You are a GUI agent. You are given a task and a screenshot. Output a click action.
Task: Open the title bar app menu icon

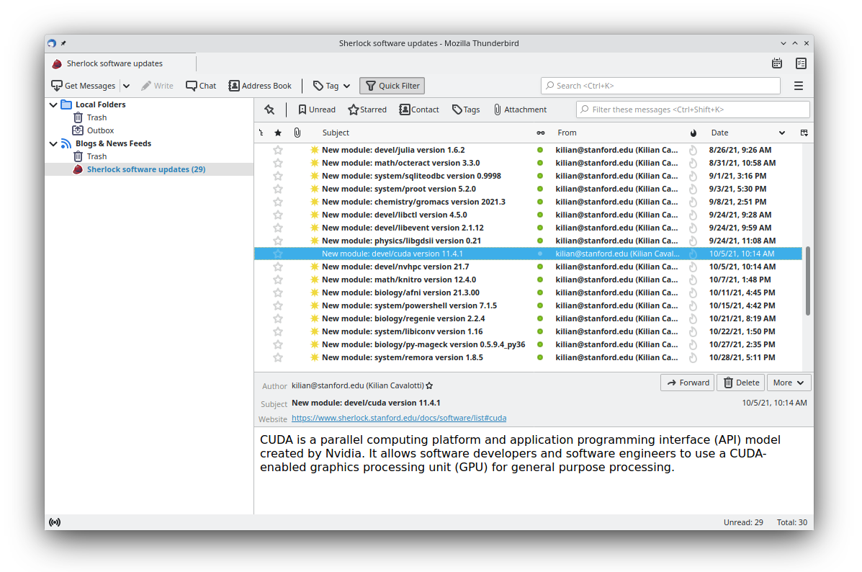[x=52, y=43]
